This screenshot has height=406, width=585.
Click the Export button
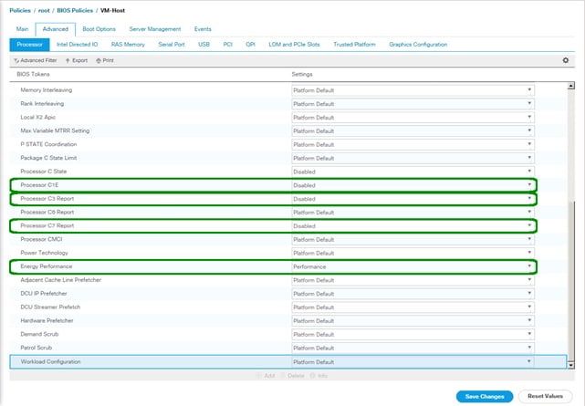coord(77,60)
